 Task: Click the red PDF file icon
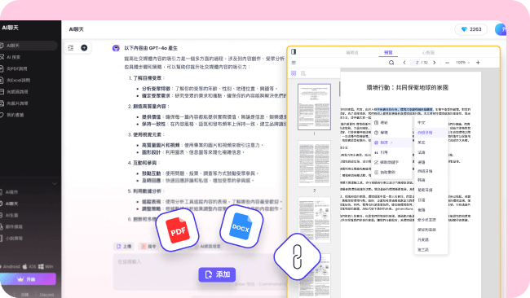pyautogui.click(x=178, y=230)
